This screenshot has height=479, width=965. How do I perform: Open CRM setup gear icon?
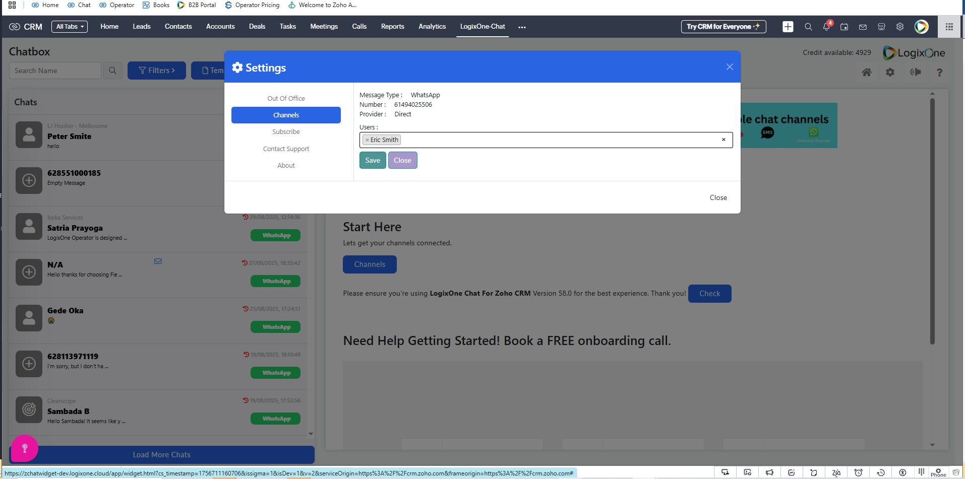[x=900, y=27]
